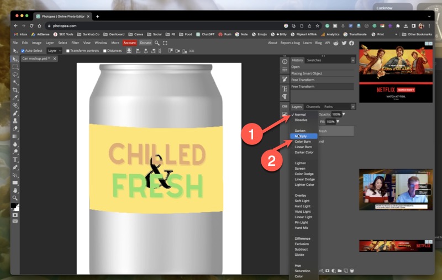Image resolution: width=442 pixels, height=280 pixels.
Task: Expand the Fill slider arrow
Action: coord(338,121)
